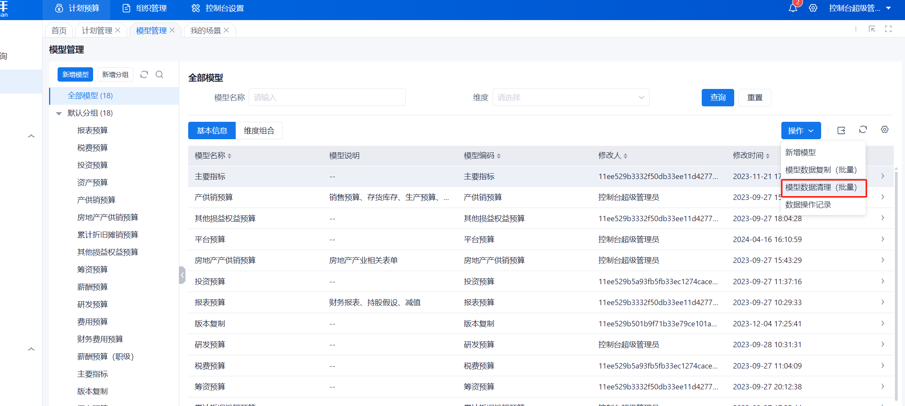Sort by 模型名称 column
This screenshot has height=406, width=905.
point(230,156)
